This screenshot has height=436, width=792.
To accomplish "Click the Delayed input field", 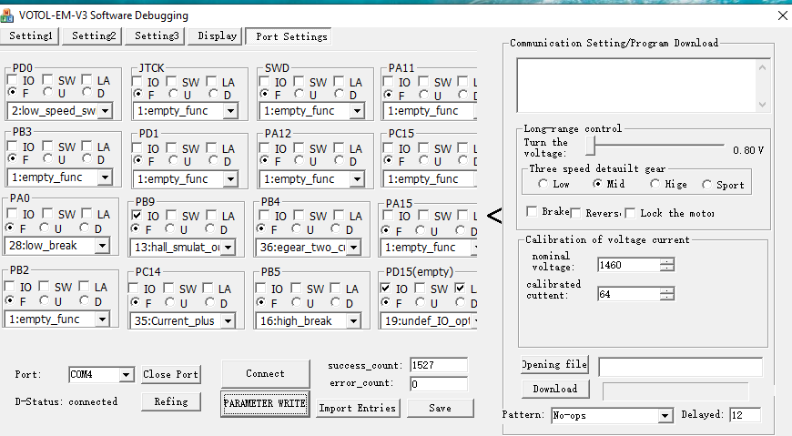I will tap(743, 415).
